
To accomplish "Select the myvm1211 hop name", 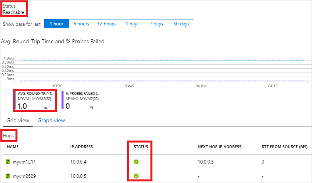I will click(x=24, y=162).
